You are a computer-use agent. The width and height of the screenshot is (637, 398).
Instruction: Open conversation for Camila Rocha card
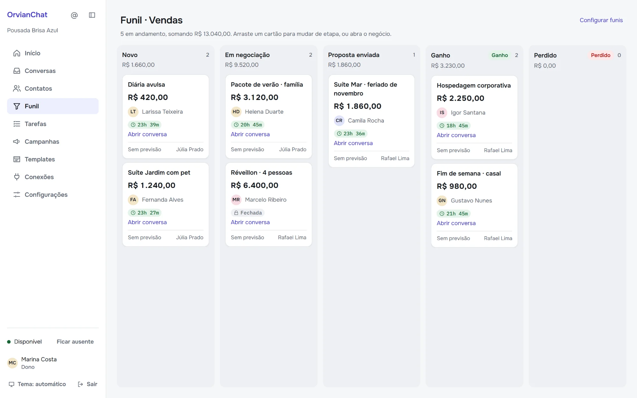tap(353, 143)
